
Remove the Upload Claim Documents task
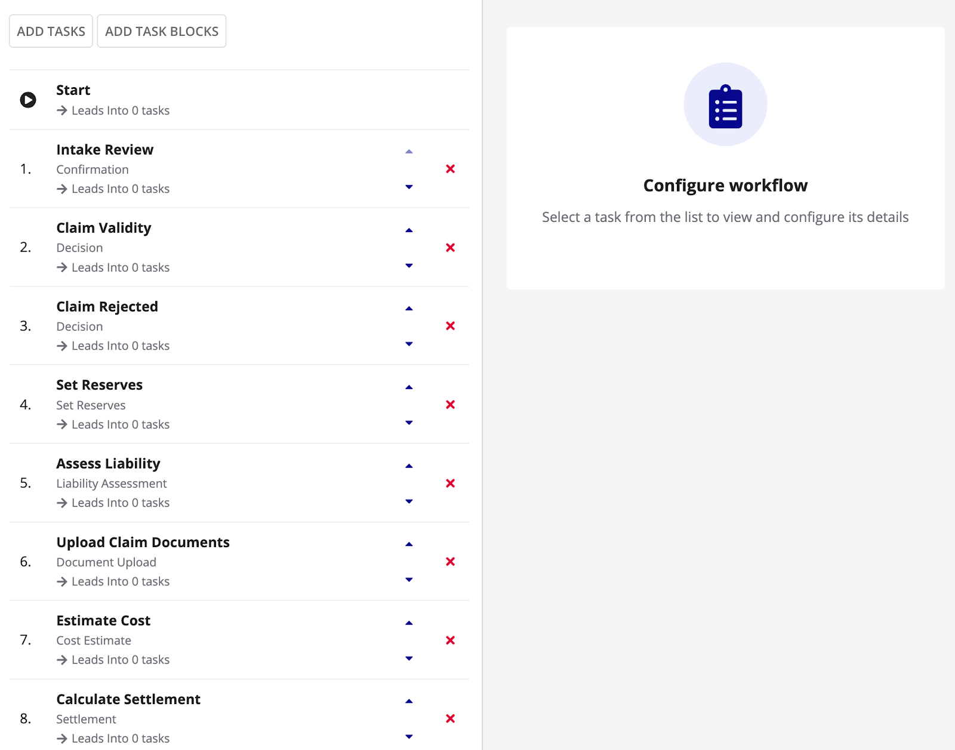[x=451, y=561]
